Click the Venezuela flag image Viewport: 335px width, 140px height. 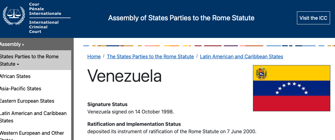pos(291,88)
